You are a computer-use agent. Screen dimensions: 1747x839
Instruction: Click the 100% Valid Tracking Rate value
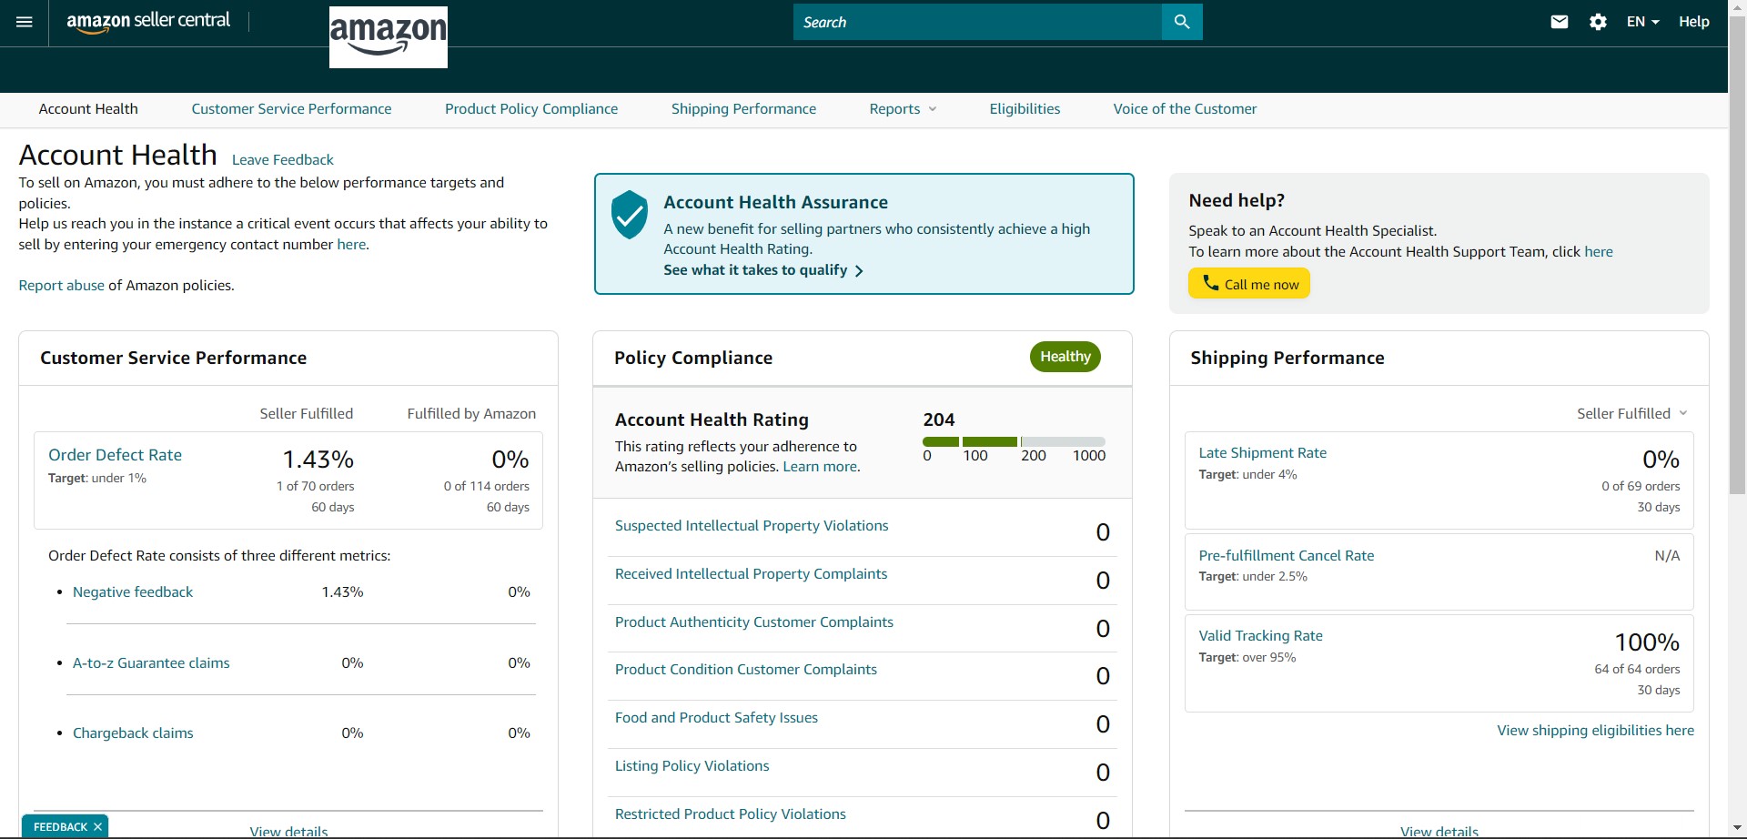[1647, 642]
